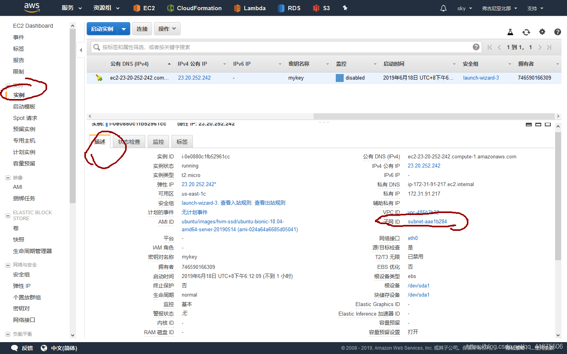This screenshot has height=354, width=567.
Task: Open the CloudFormation service shortcut
Action: pyautogui.click(x=194, y=8)
